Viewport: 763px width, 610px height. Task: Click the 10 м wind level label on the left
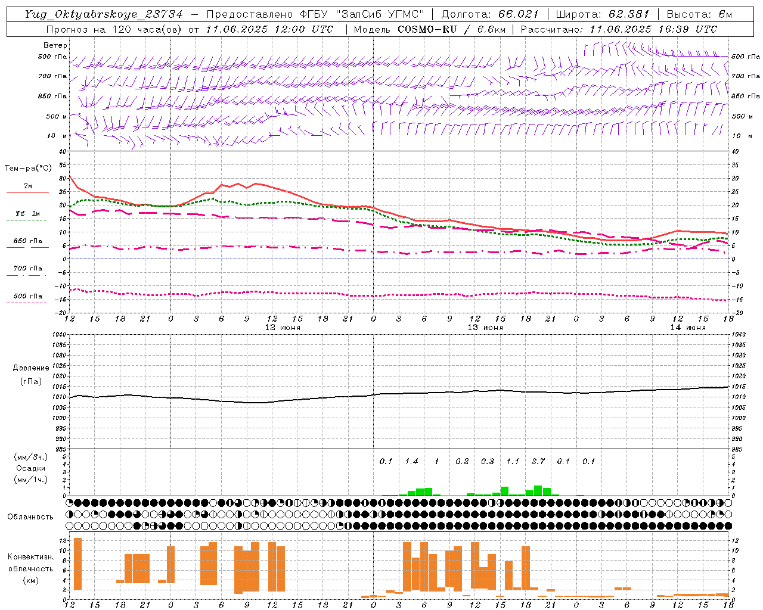pos(57,136)
